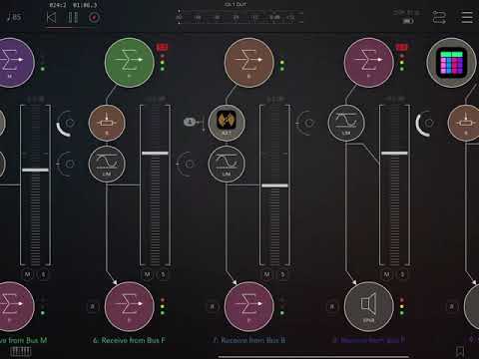Rewind the transport to start
This screenshot has width=479, height=359.
51,17
